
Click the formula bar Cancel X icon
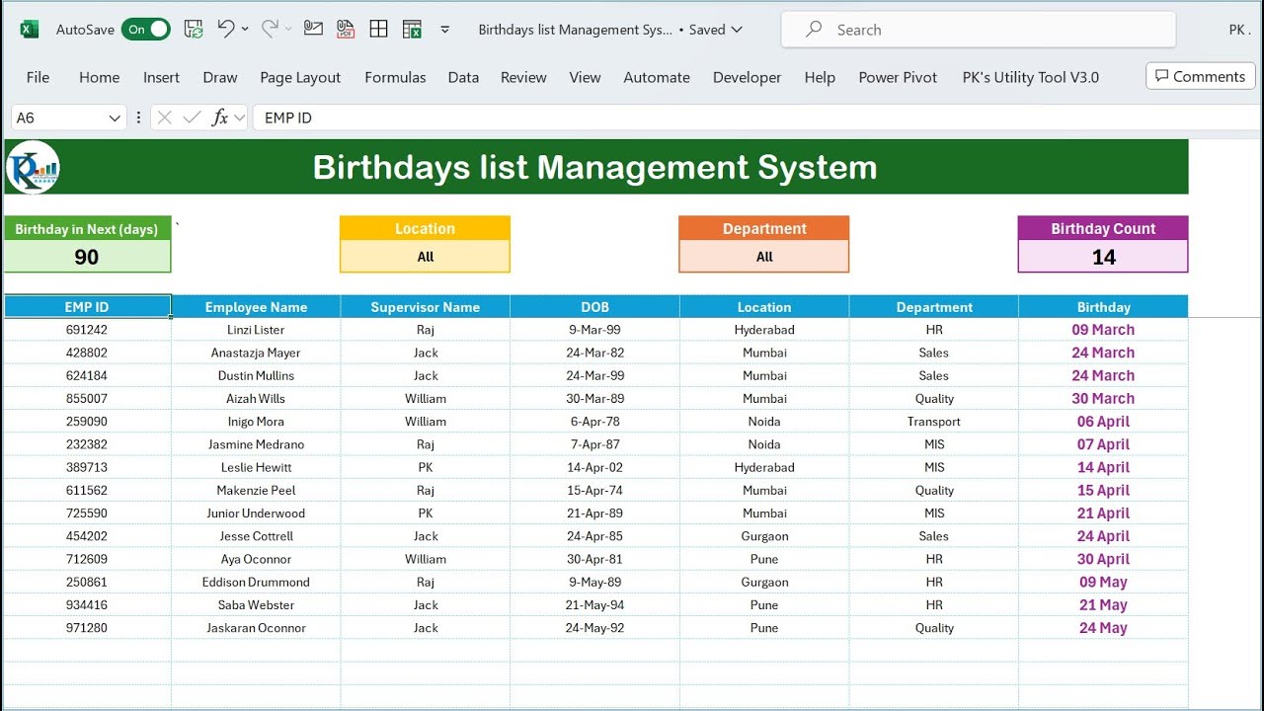(165, 118)
